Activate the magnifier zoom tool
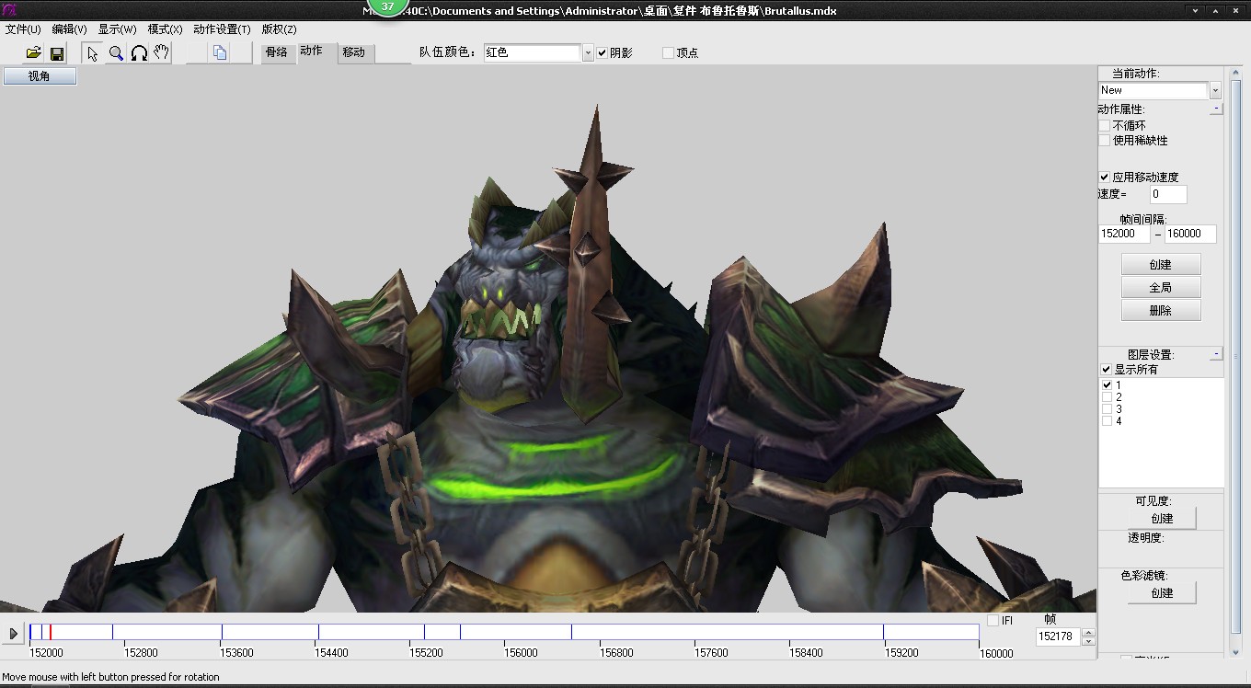Screen dimensions: 1251x688 pyautogui.click(x=116, y=53)
